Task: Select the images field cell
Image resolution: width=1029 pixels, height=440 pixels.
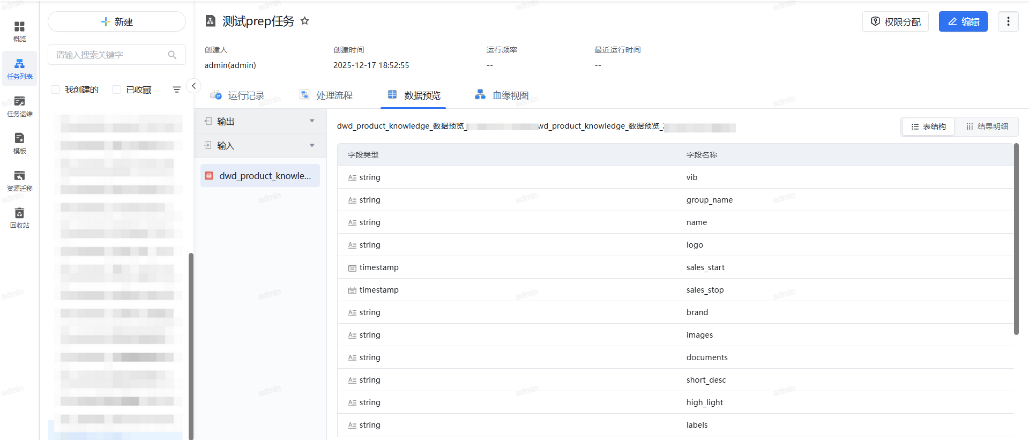Action: point(700,335)
